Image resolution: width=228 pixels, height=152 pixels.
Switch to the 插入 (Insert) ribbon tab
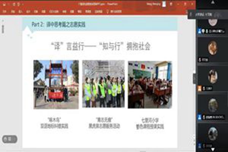click(21, 11)
